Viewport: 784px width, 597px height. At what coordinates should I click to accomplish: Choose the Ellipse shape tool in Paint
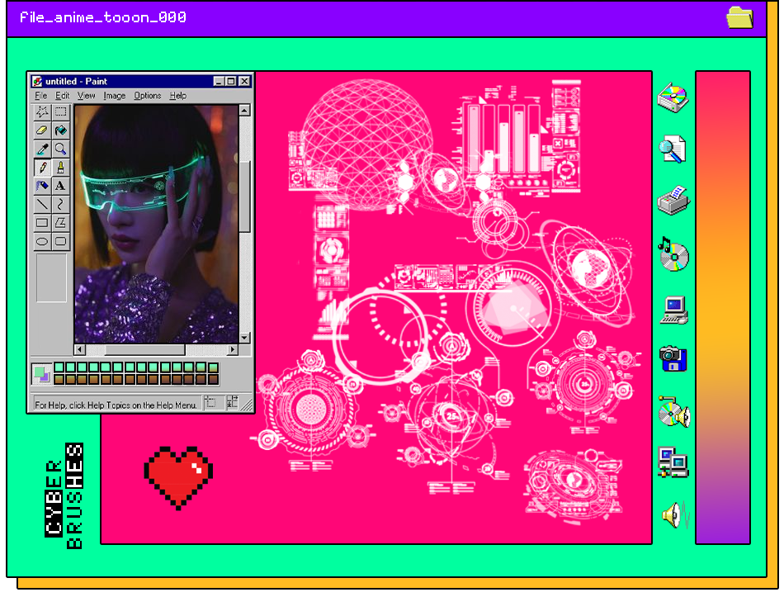(x=42, y=241)
